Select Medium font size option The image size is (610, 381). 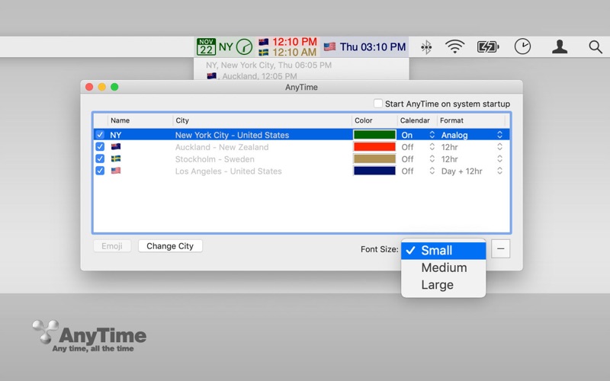point(444,267)
